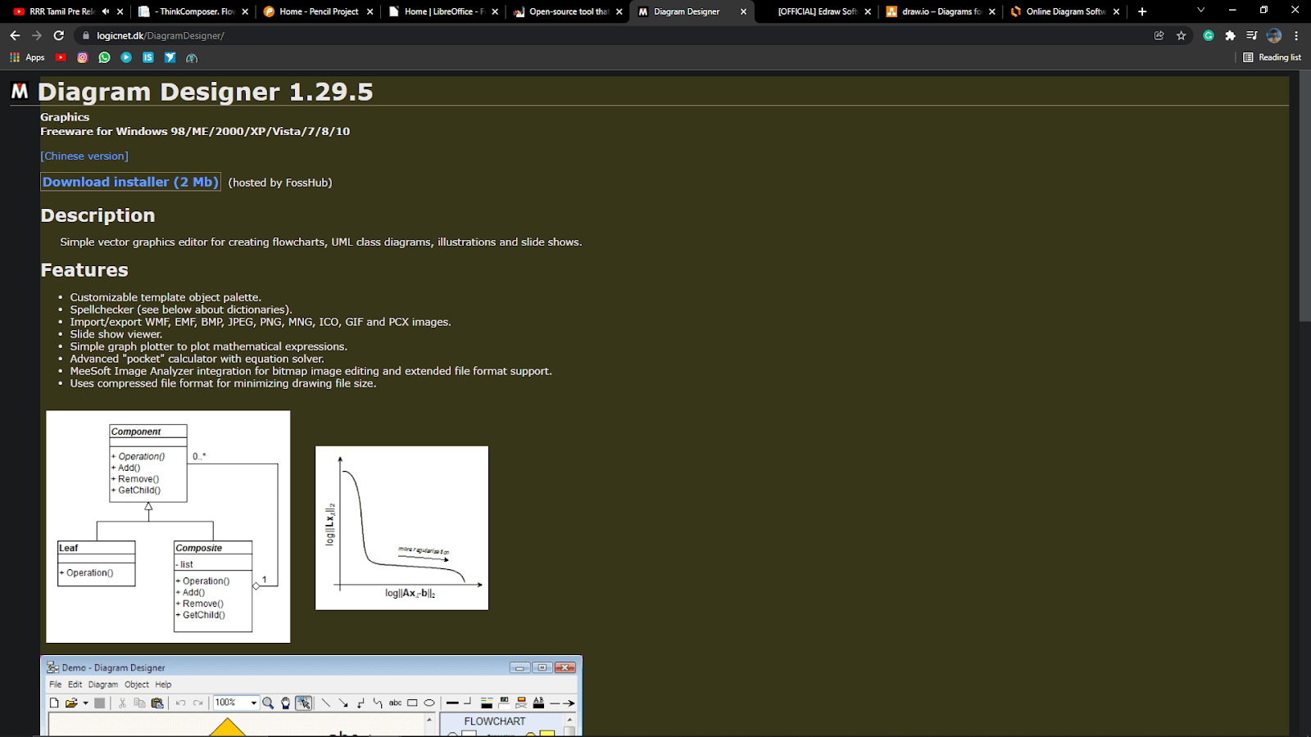Click the M logo beside the page title
The width and height of the screenshot is (1311, 737).
(20, 91)
